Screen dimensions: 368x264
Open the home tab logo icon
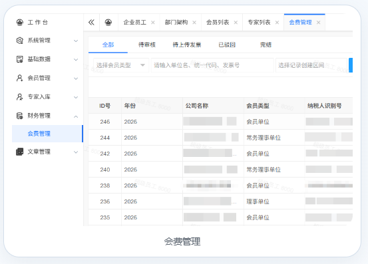click(x=108, y=22)
